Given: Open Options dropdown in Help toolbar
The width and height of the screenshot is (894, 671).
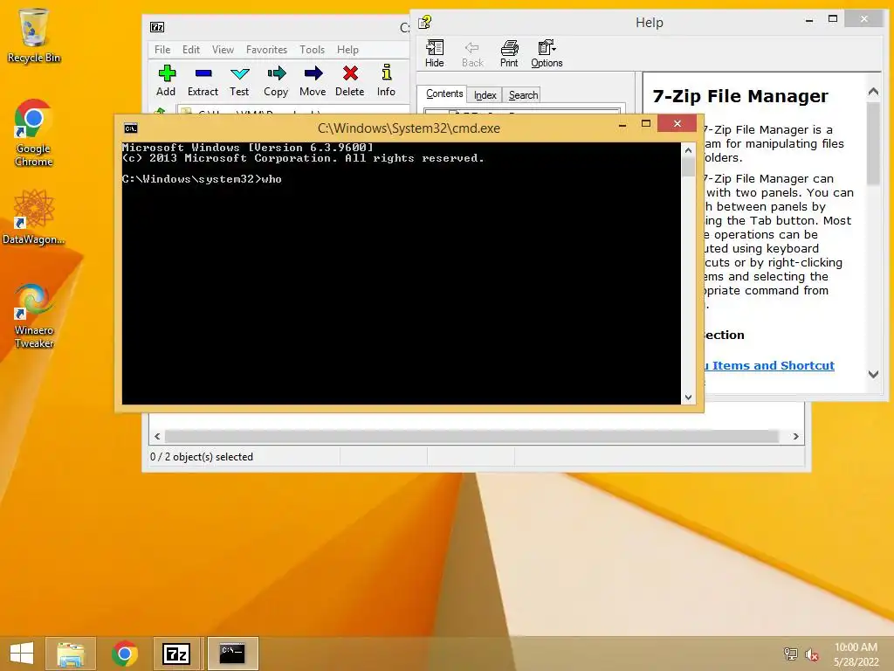Looking at the screenshot, I should [x=547, y=53].
